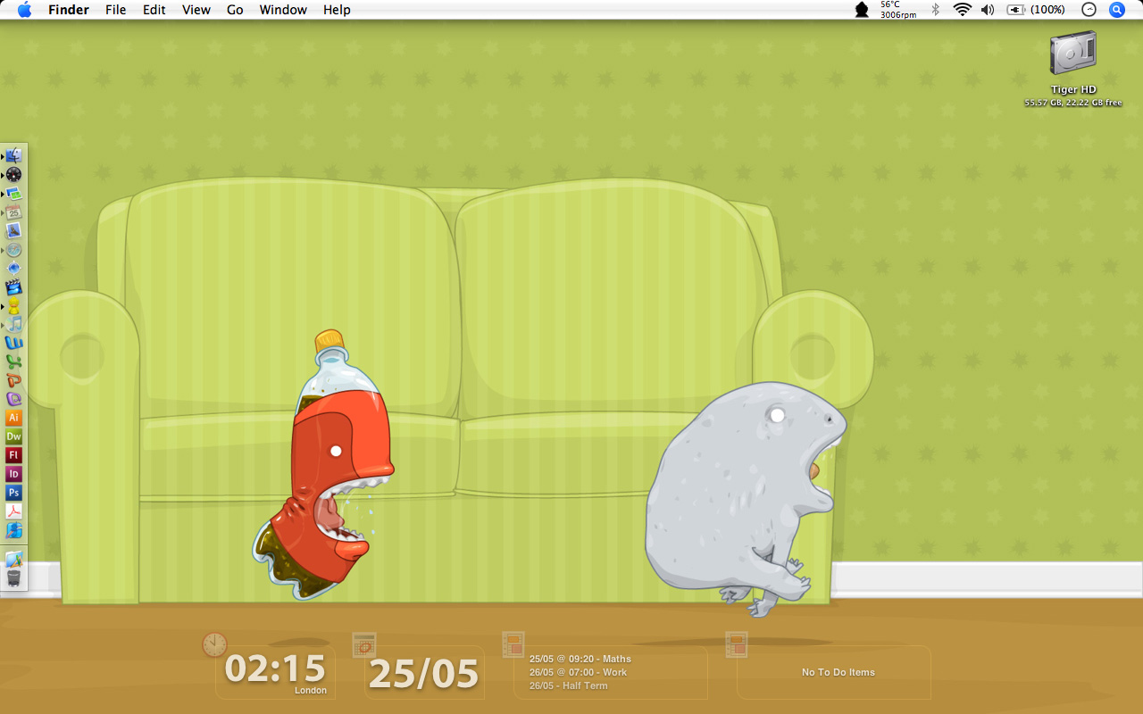Open the File menu
The height and width of the screenshot is (714, 1143).
pyautogui.click(x=115, y=10)
